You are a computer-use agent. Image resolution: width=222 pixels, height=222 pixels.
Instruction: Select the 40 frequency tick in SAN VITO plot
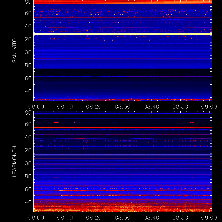(28, 91)
